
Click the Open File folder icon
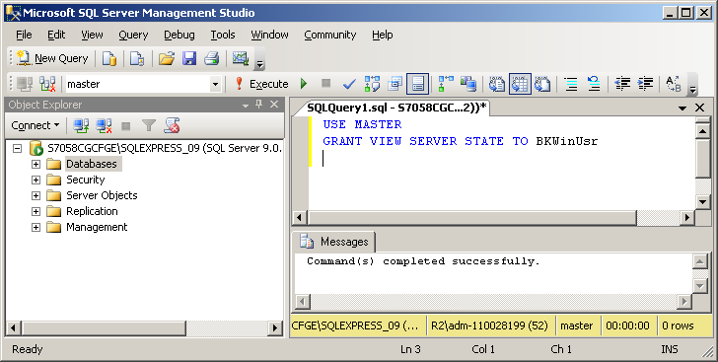pyautogui.click(x=167, y=58)
